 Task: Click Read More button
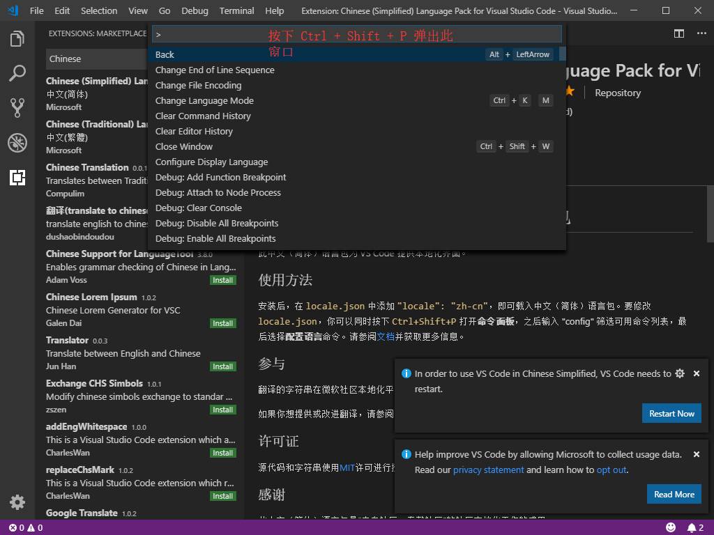674,494
